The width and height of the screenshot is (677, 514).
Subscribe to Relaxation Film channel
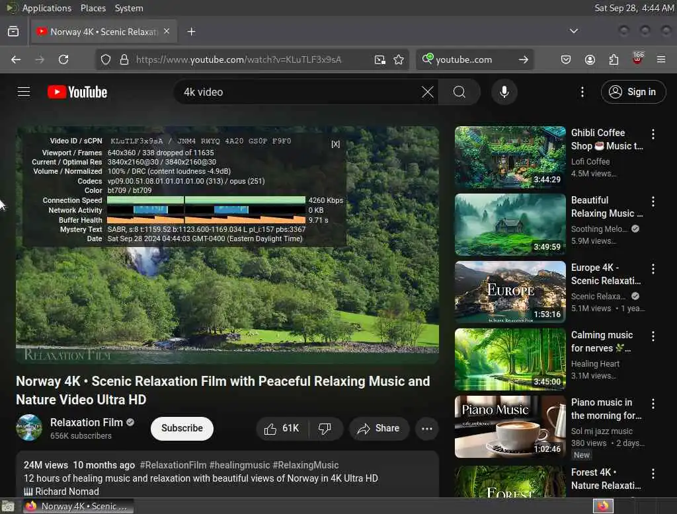point(182,428)
